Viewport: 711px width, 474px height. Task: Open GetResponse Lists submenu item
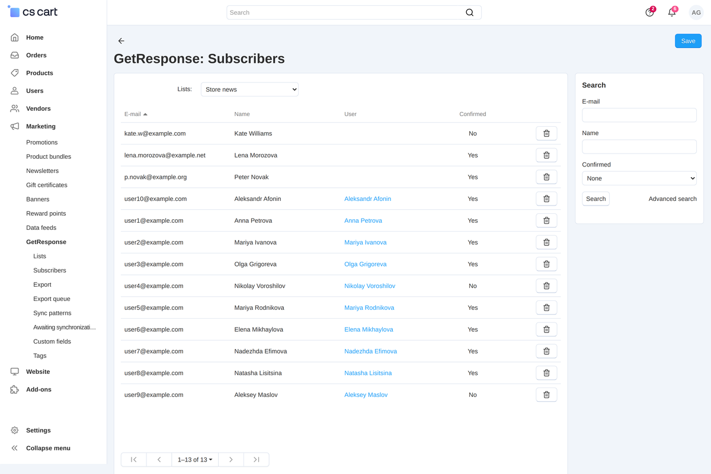(40, 256)
